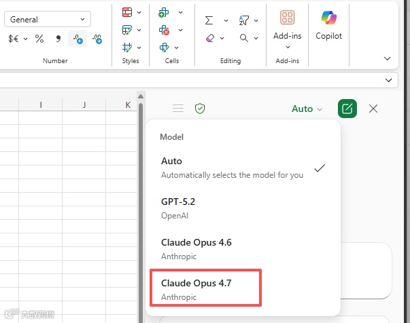The height and width of the screenshot is (323, 410).
Task: Select column I header
Action: 41,105
